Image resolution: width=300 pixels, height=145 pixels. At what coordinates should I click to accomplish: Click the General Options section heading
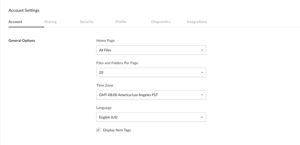click(22, 41)
